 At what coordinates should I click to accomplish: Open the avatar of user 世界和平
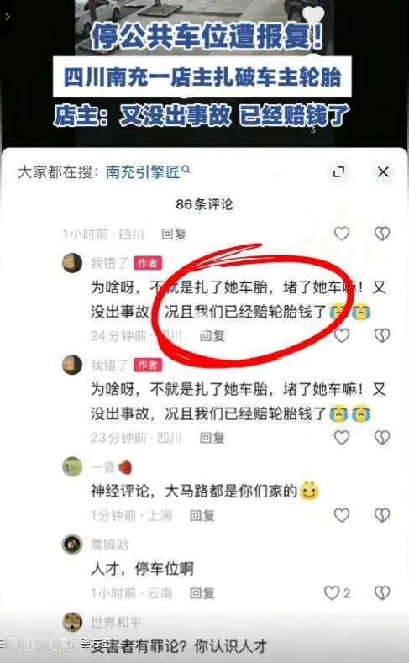[73, 622]
